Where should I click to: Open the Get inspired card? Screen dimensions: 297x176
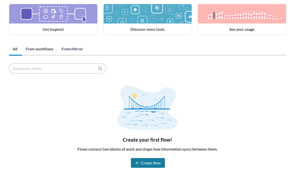(53, 19)
